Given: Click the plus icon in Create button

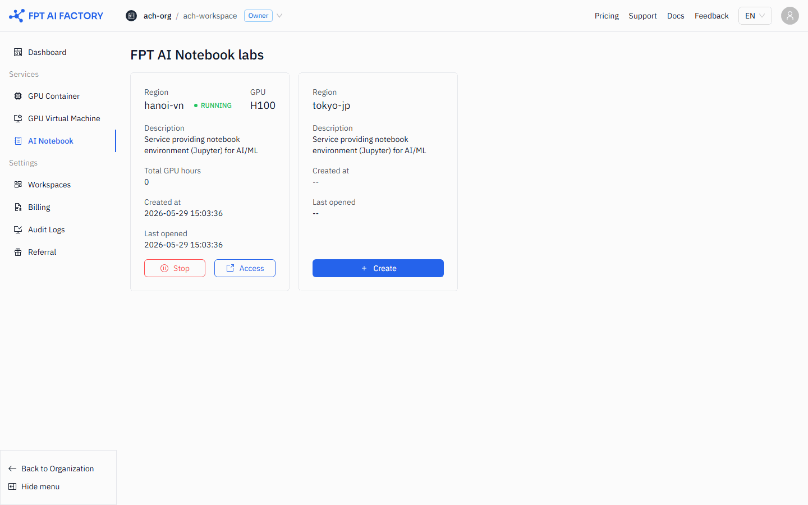Looking at the screenshot, I should pyautogui.click(x=364, y=268).
